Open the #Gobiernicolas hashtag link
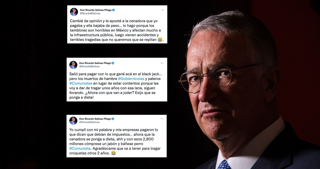This screenshot has height=169, width=320. (x=131, y=79)
